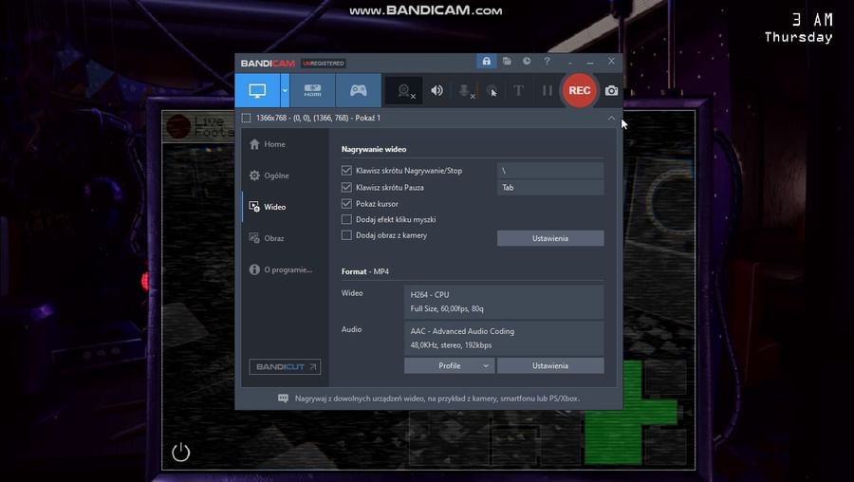The height and width of the screenshot is (482, 854).
Task: Toggle Klawisz skrótu Pauza checkbox
Action: [346, 187]
